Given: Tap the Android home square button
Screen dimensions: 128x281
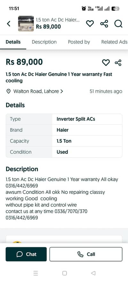Looking at the screenshot, I should (64, 273).
